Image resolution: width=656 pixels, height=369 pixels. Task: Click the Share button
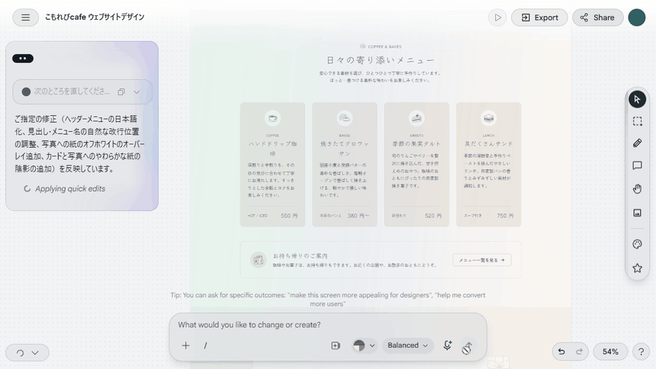tap(597, 18)
